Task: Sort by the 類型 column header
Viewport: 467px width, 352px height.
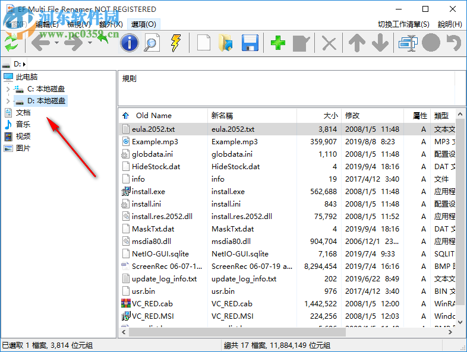Action: (443, 115)
